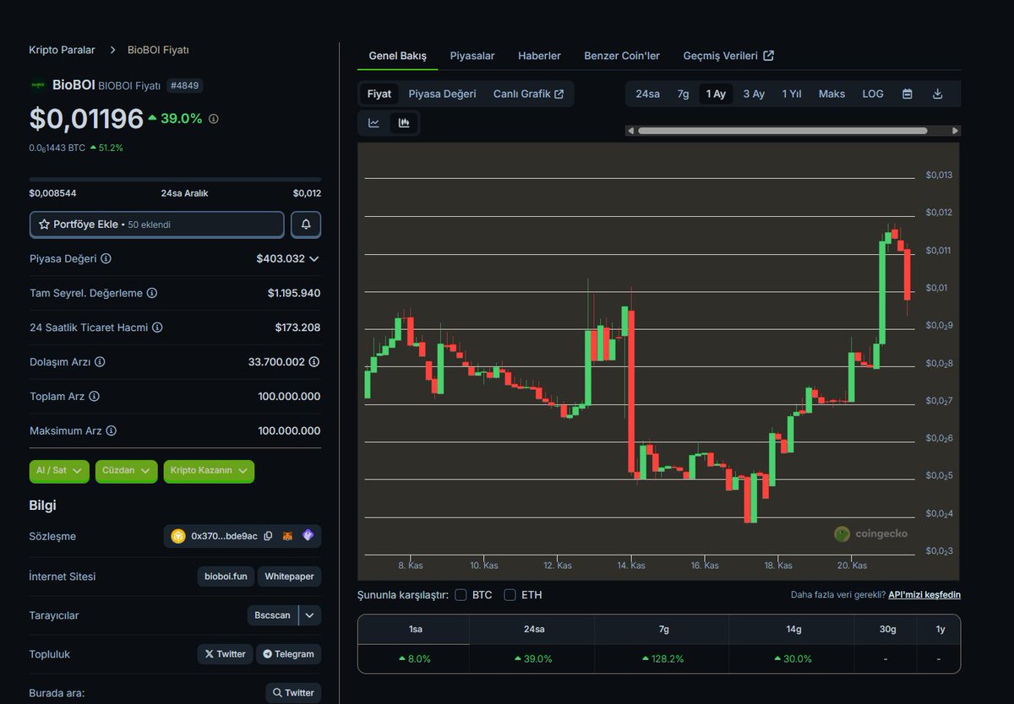Visit the bioboi.fun website
The image size is (1014, 704).
point(225,576)
